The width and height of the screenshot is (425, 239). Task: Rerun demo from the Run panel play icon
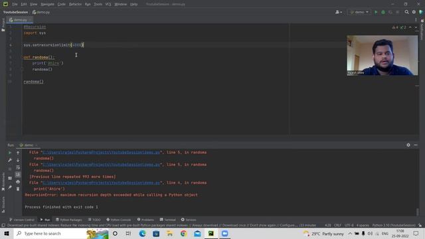click(10, 153)
